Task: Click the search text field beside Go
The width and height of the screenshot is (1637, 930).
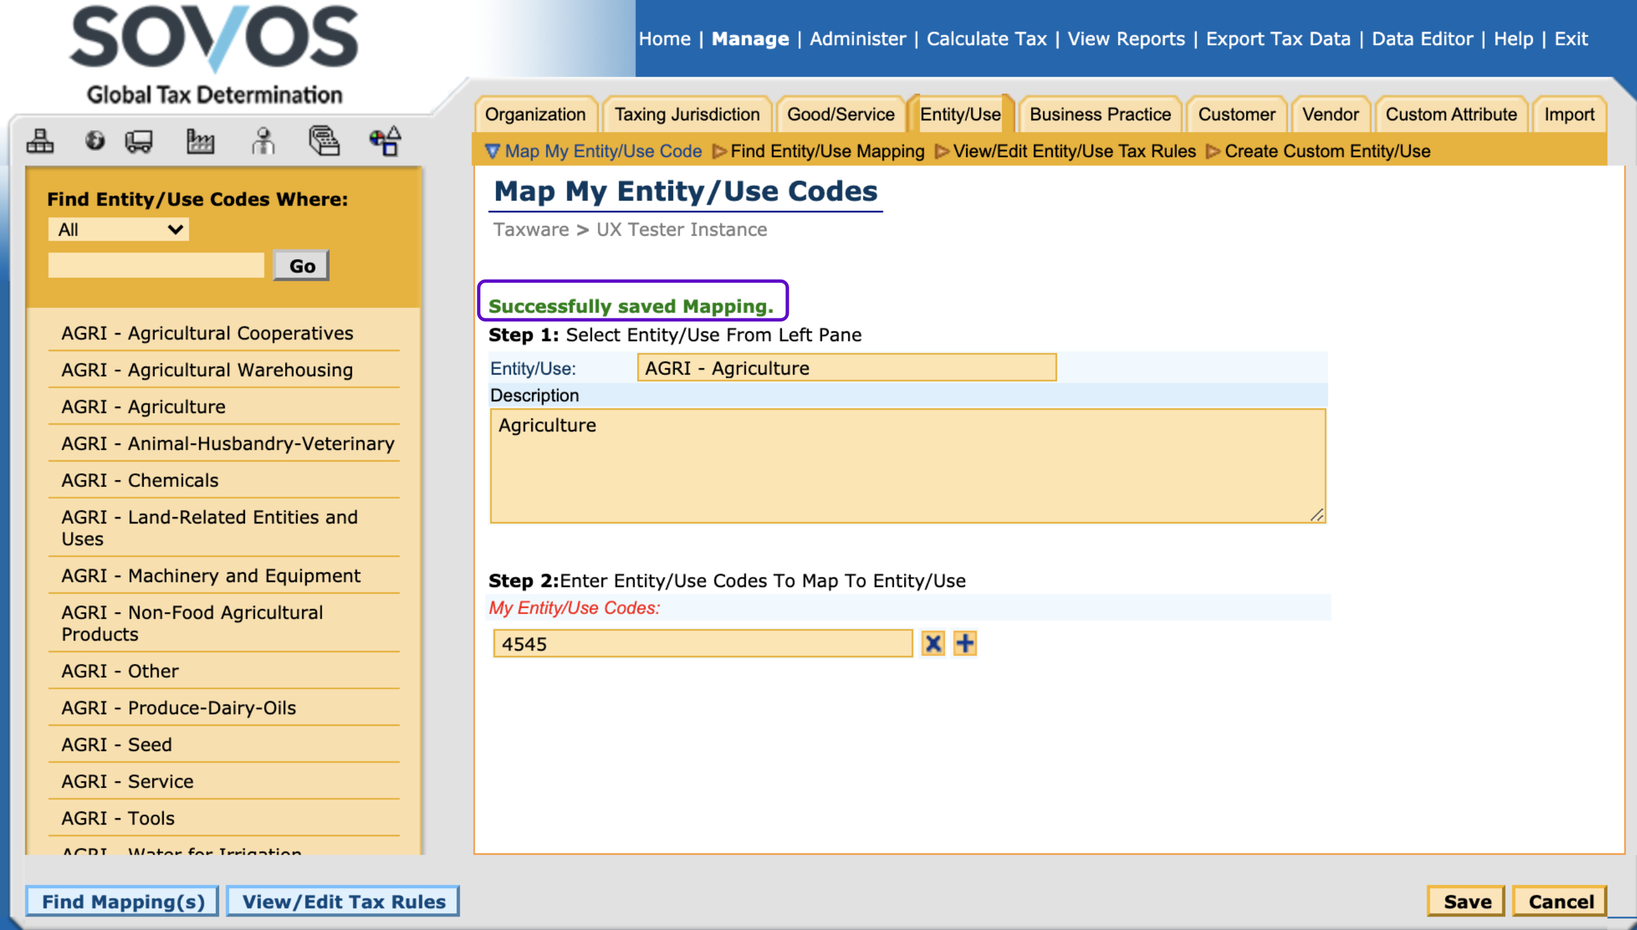Action: pyautogui.click(x=157, y=265)
